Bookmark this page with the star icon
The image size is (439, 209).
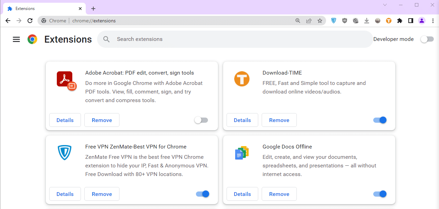(320, 21)
